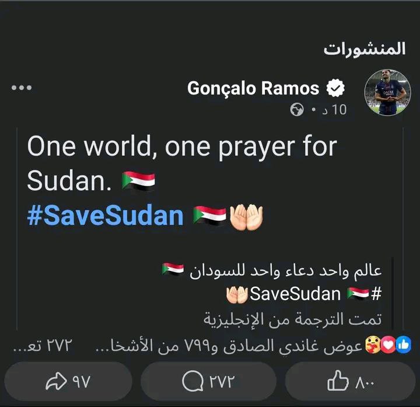Open Gonçalo Ramos profile picture

387,92
